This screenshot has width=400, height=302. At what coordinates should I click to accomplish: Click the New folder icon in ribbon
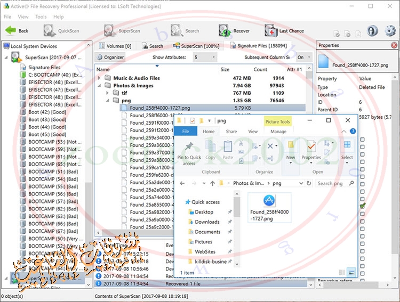(290, 145)
